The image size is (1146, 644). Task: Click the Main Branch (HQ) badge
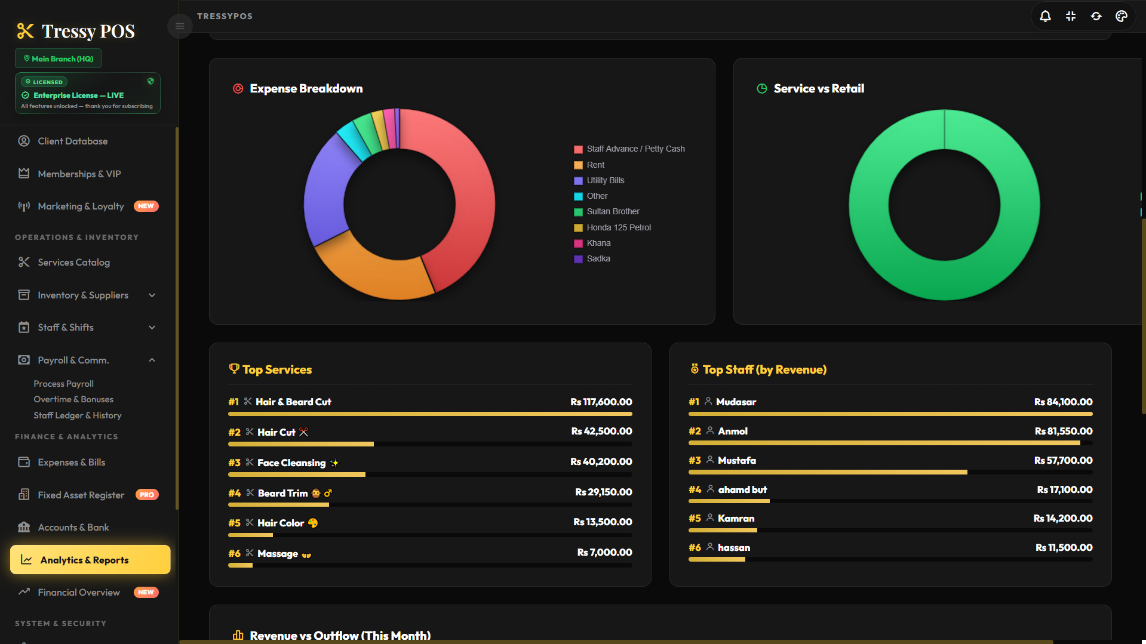point(58,58)
